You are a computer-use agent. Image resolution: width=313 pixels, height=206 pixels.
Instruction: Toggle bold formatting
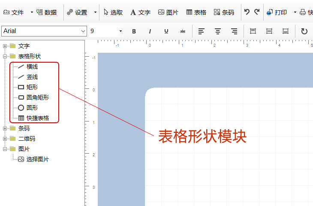[x=134, y=31]
